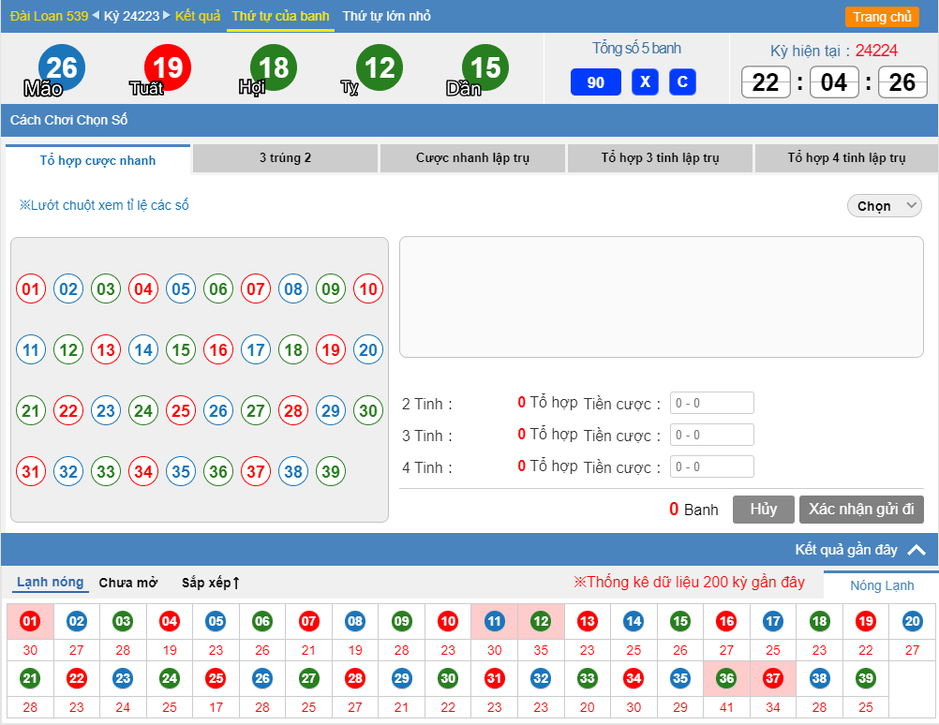
Task: Open the Chọn dropdown
Action: pos(885,206)
